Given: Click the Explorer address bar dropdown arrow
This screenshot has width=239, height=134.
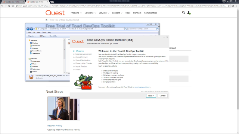Looking at the screenshot, I should 123,29.
